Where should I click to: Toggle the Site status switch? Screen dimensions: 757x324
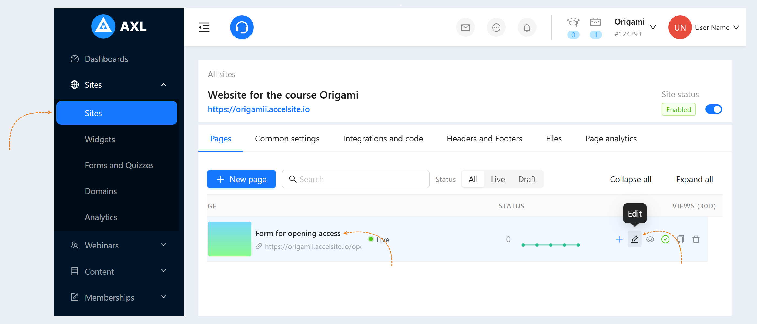pos(713,109)
